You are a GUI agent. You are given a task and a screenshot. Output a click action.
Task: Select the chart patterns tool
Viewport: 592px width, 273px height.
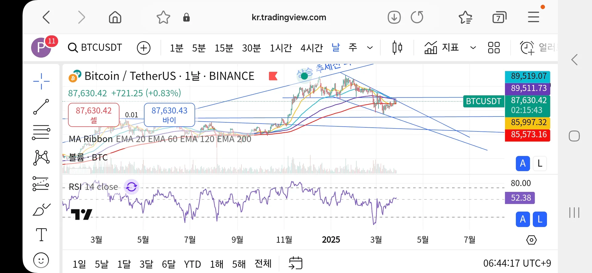[x=41, y=158]
